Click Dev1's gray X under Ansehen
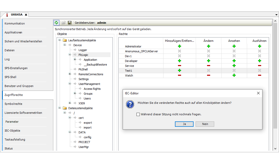279x164 pixels. pos(234,56)
